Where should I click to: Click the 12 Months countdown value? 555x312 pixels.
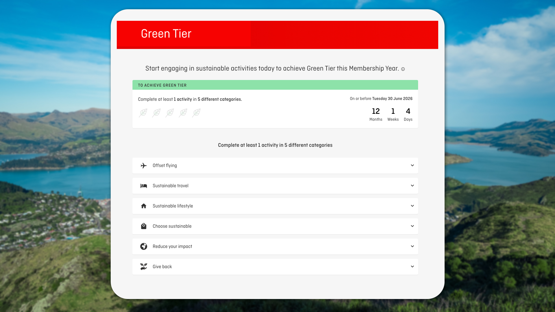tap(376, 115)
